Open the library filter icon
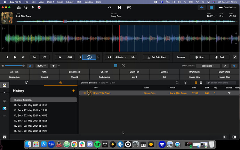The height and width of the screenshot is (150, 240). point(185,83)
